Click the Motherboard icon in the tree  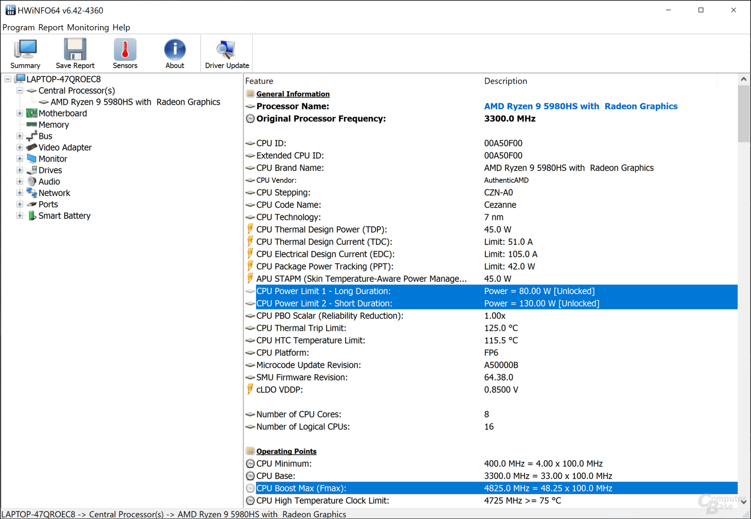(32, 113)
